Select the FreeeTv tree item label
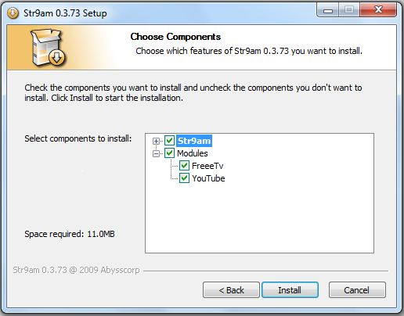404x316 pixels. coord(207,166)
